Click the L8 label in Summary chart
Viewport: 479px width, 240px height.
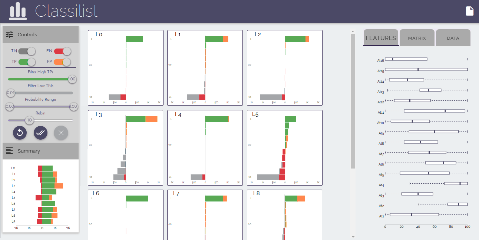(13, 216)
